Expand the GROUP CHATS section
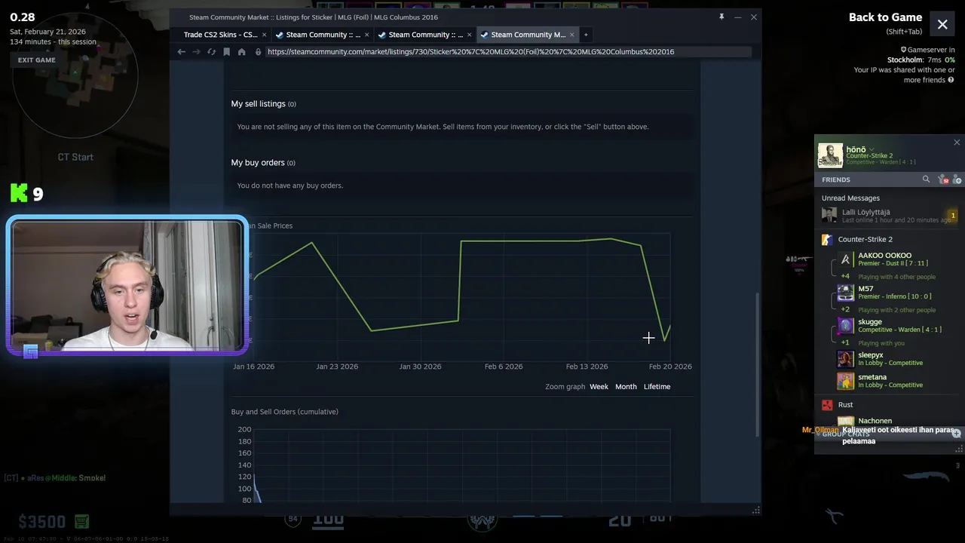This screenshot has width=965, height=543. 845,434
